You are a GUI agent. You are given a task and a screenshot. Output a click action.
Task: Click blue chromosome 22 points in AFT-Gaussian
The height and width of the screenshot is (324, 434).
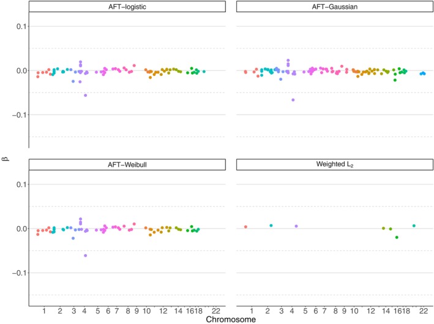[x=422, y=73]
